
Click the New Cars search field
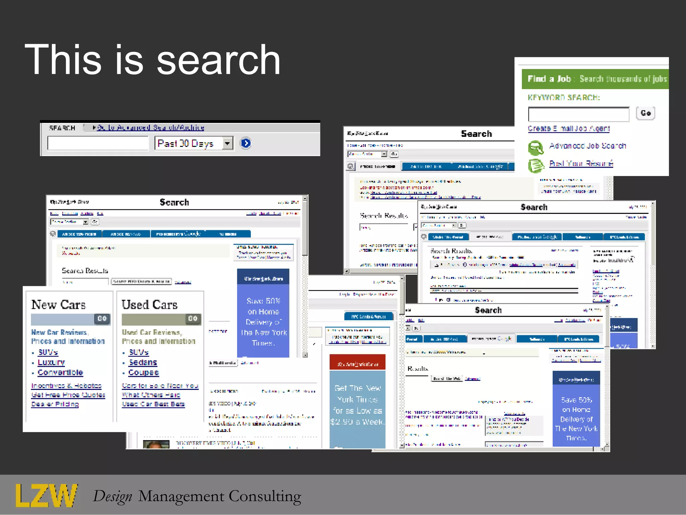pyautogui.click(x=63, y=320)
